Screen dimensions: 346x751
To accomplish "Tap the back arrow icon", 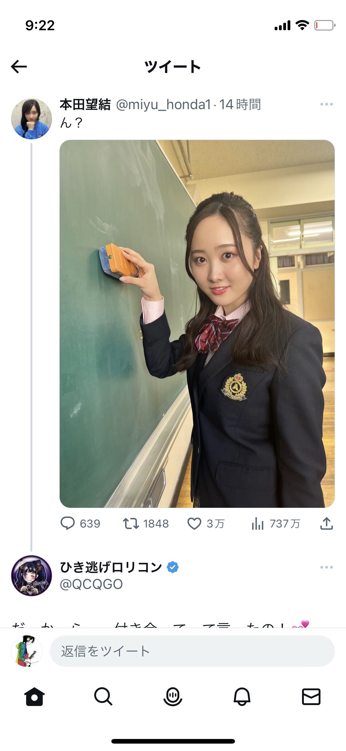I will pos(19,67).
